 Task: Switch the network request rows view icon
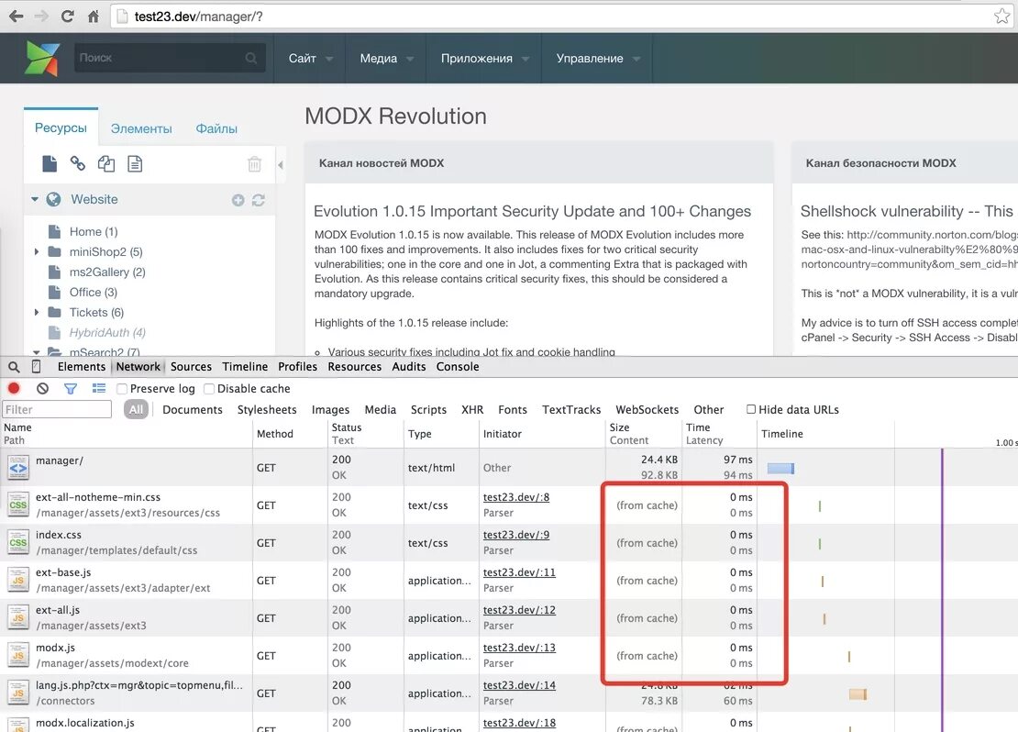[99, 388]
